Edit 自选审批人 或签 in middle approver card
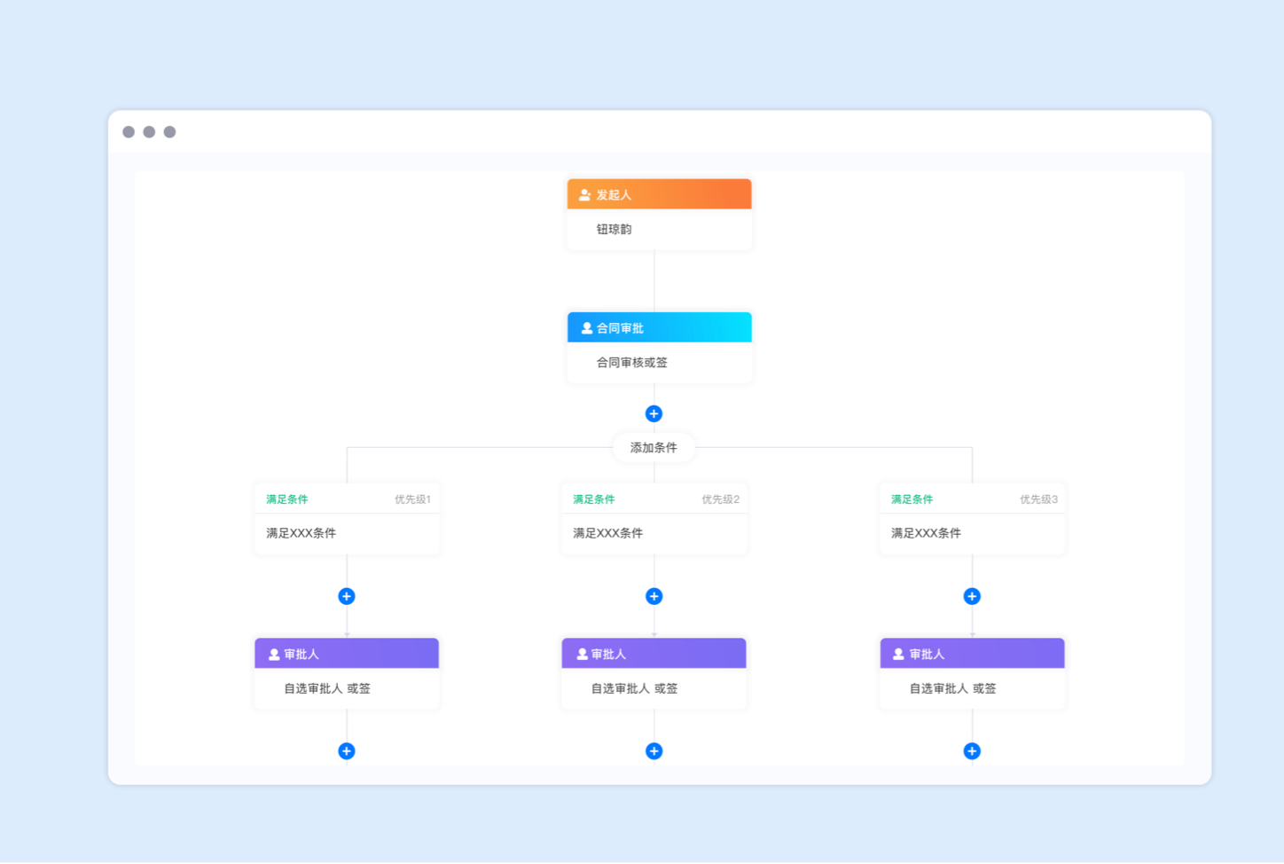 click(x=634, y=688)
